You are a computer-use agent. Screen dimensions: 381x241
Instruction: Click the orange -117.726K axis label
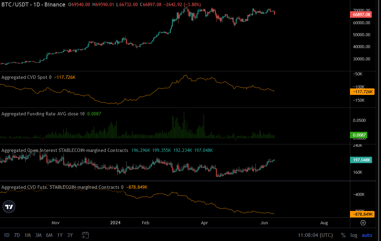coord(362,92)
